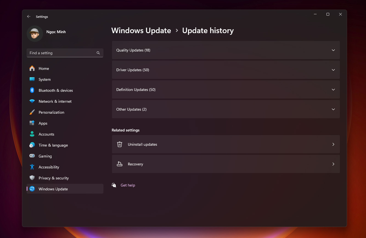The width and height of the screenshot is (366, 238).
Task: Open Recovery settings
Action: pos(226,164)
